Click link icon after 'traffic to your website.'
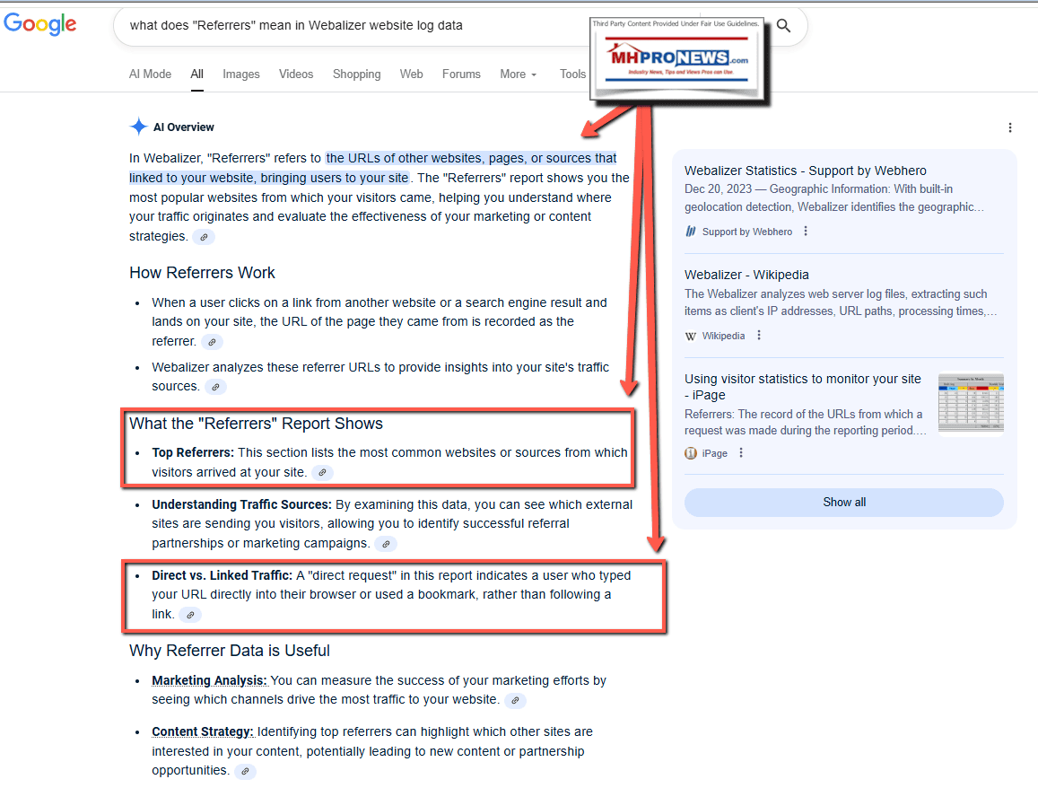This screenshot has height=788, width=1038. pyautogui.click(x=515, y=701)
